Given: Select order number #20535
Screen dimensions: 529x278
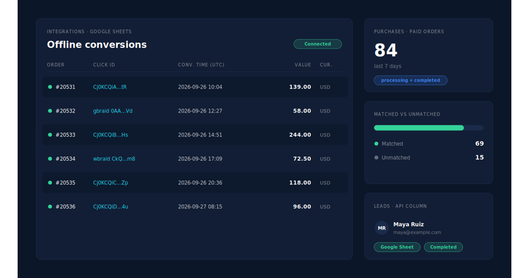Looking at the screenshot, I should point(66,182).
